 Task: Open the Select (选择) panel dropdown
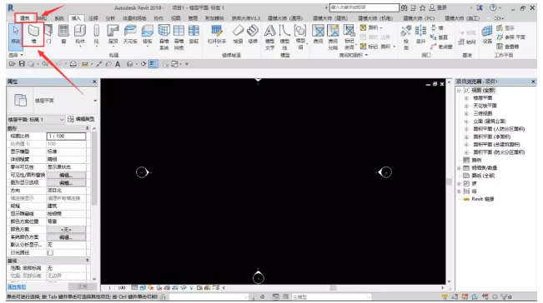pos(16,55)
